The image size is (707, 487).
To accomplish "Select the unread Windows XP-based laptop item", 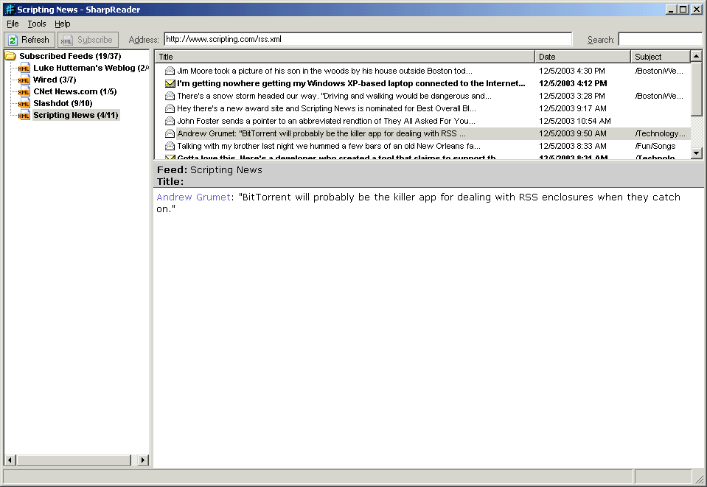I will coord(351,83).
